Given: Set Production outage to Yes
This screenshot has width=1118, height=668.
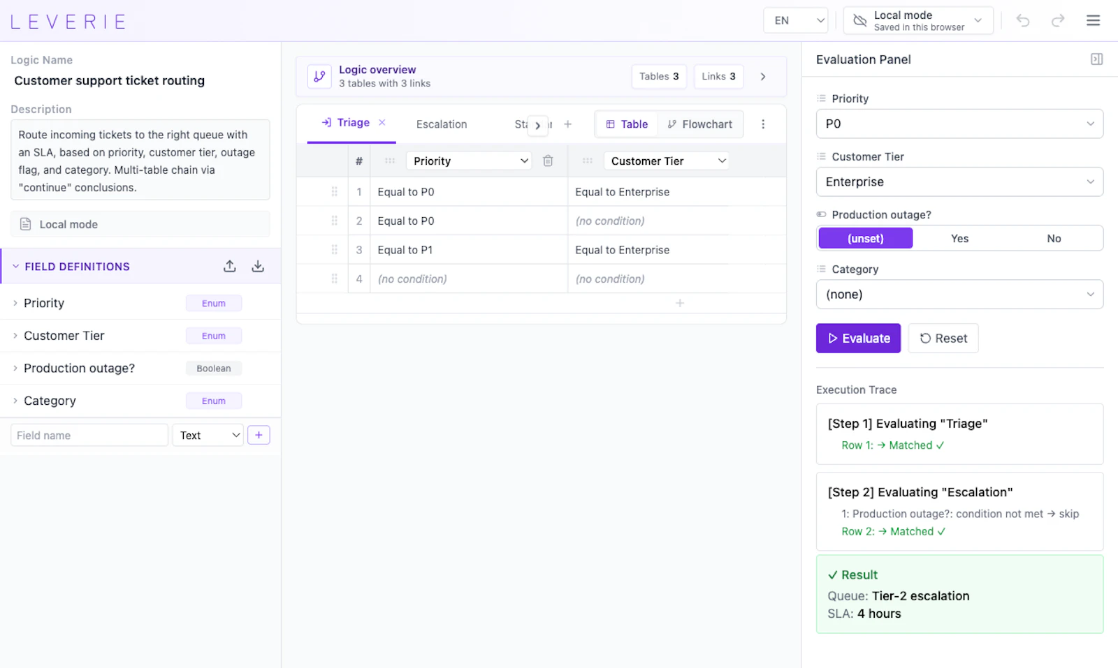Looking at the screenshot, I should click(959, 238).
